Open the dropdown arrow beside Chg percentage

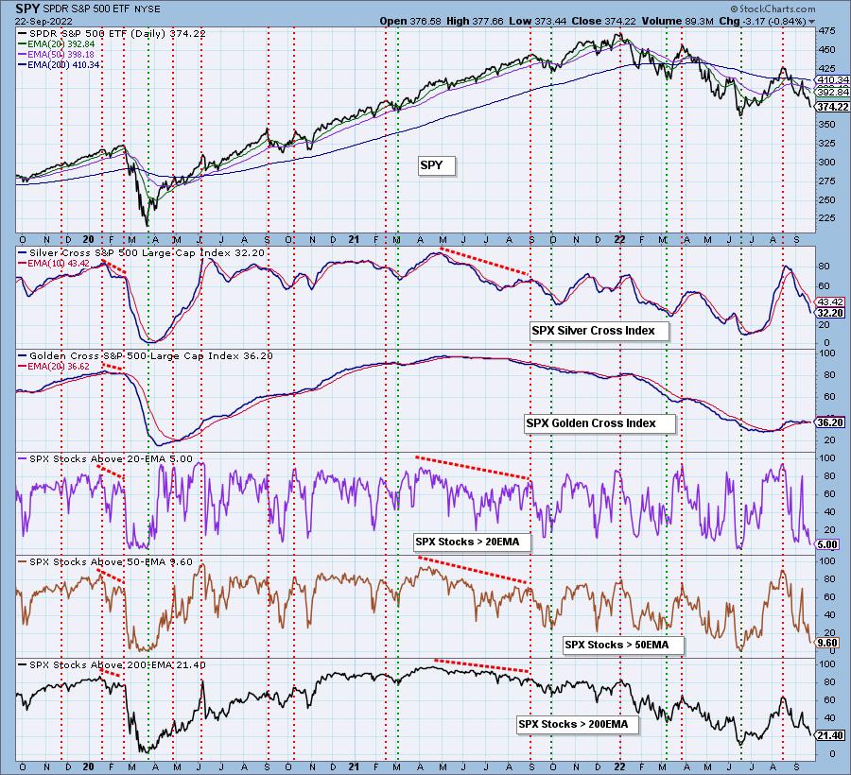tap(812, 22)
